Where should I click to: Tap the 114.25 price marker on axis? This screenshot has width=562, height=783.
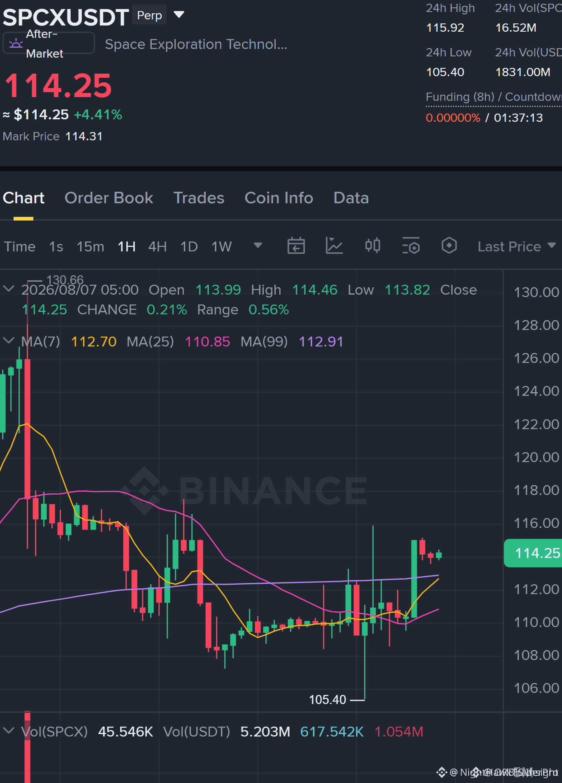[x=533, y=553]
